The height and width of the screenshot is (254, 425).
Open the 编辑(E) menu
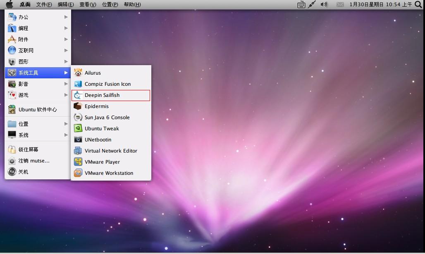66,4
